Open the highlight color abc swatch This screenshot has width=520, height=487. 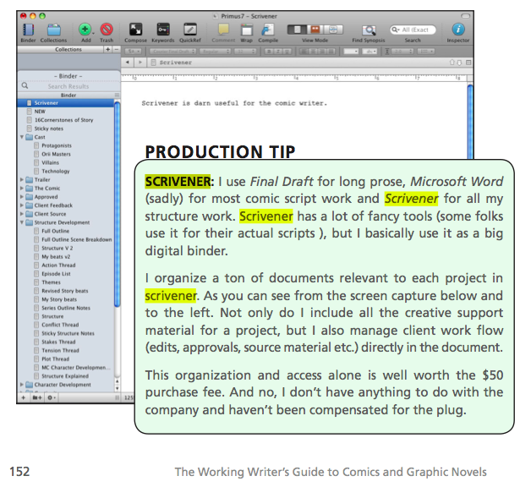369,52
